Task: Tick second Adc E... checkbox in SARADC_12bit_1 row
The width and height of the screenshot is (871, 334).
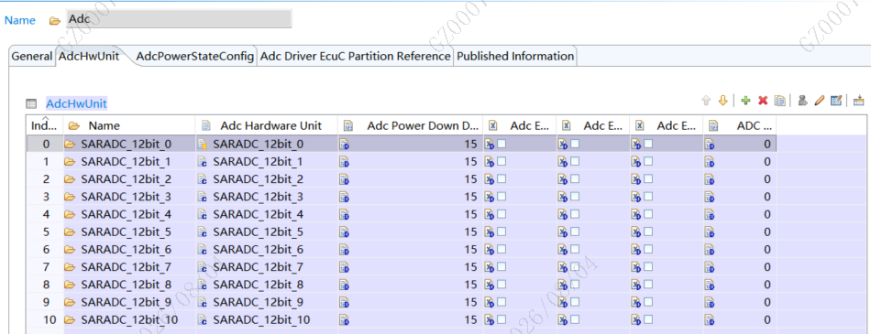Action: [x=575, y=162]
